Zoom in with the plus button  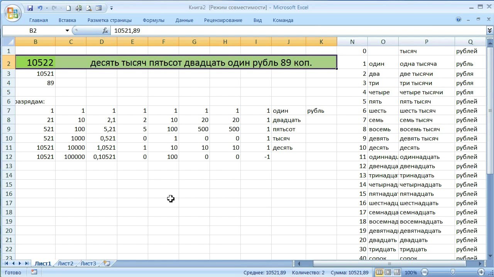pyautogui.click(x=481, y=272)
